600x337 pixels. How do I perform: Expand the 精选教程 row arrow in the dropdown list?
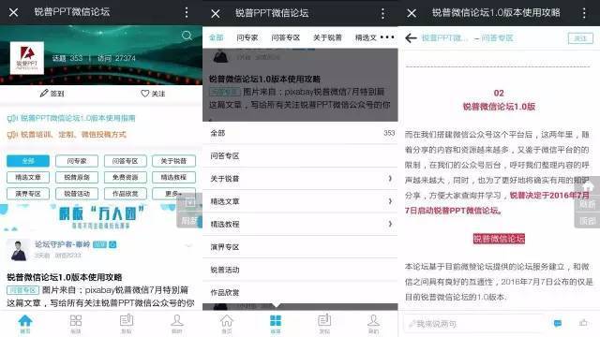pos(390,224)
